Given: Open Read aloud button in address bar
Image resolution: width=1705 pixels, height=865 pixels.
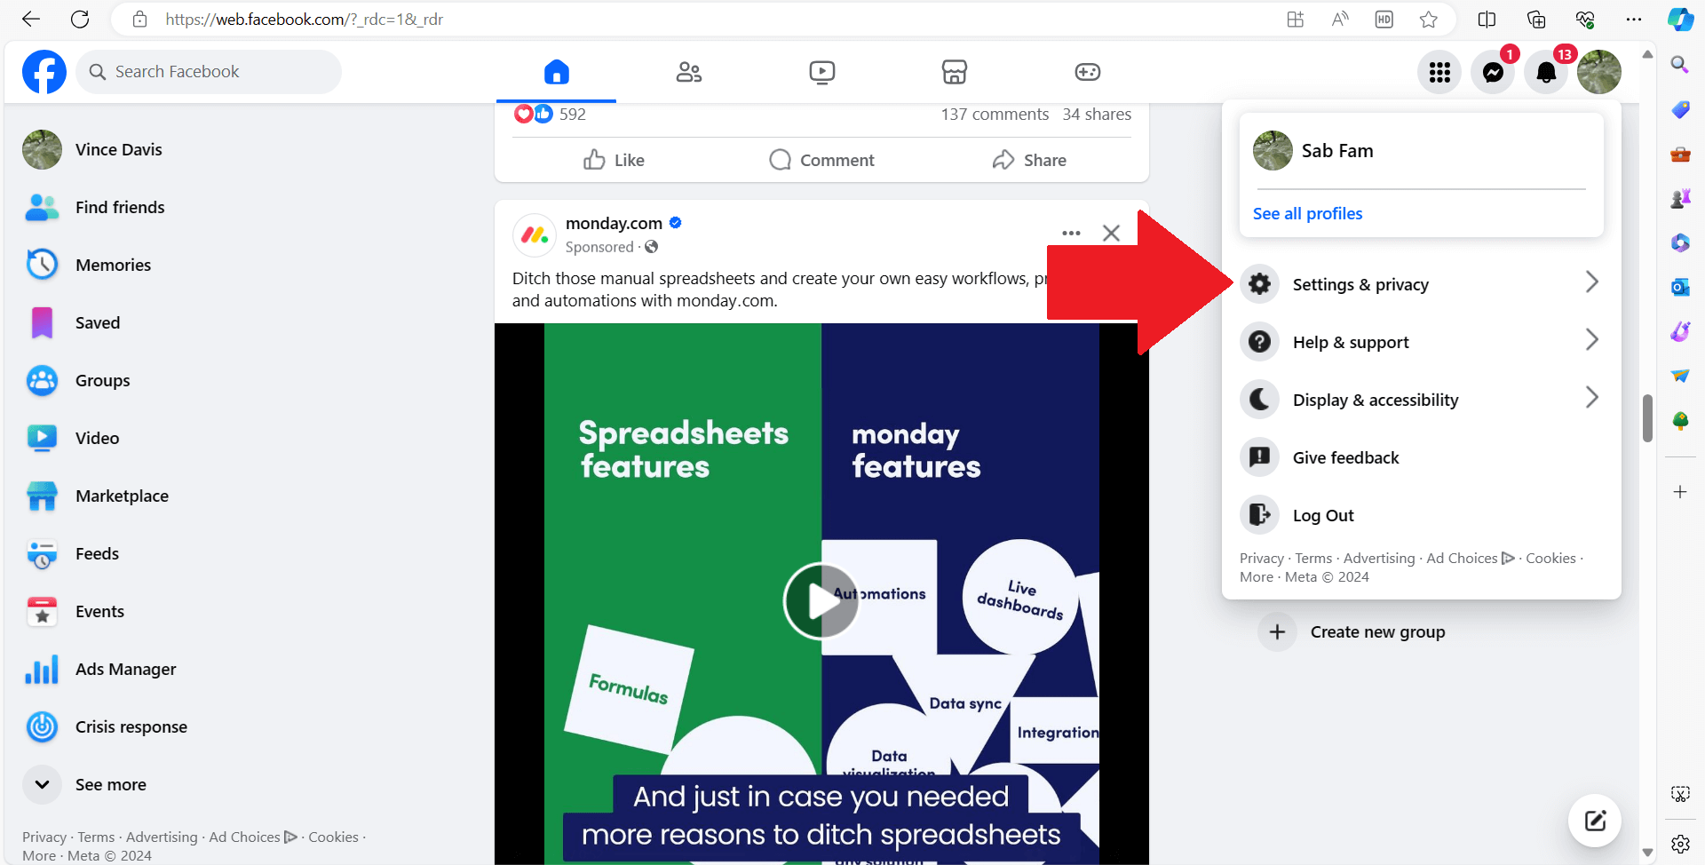Looking at the screenshot, I should 1340,20.
